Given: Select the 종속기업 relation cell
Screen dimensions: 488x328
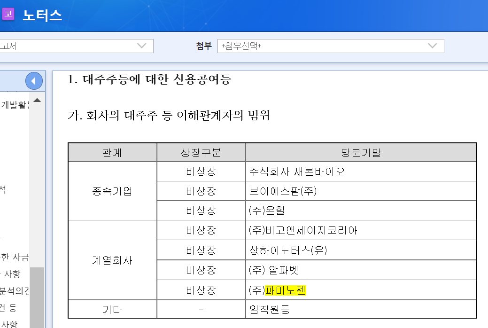Looking at the screenshot, I should point(112,191).
